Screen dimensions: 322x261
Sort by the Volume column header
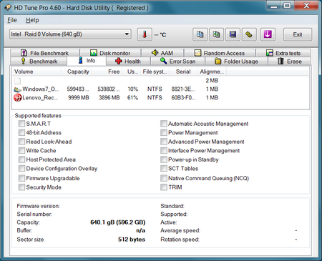[x=36, y=72]
